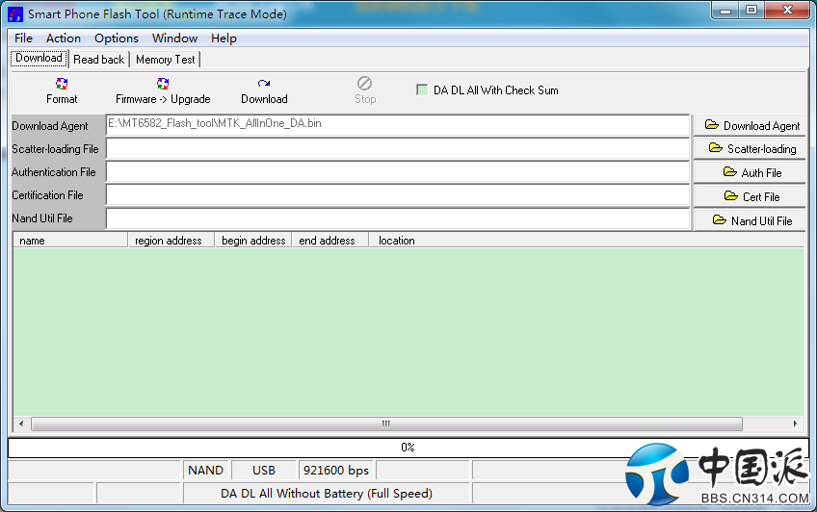817x512 pixels.
Task: Switch to the Read back tab
Action: [x=99, y=60]
